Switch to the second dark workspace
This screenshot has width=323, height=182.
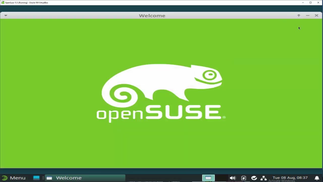pos(221,178)
